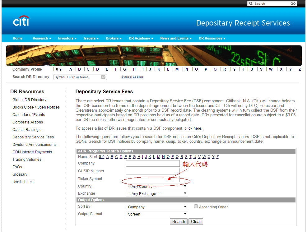The width and height of the screenshot is (307, 232).
Task: Select letter C in Company Profile index
Action: tap(88, 69)
